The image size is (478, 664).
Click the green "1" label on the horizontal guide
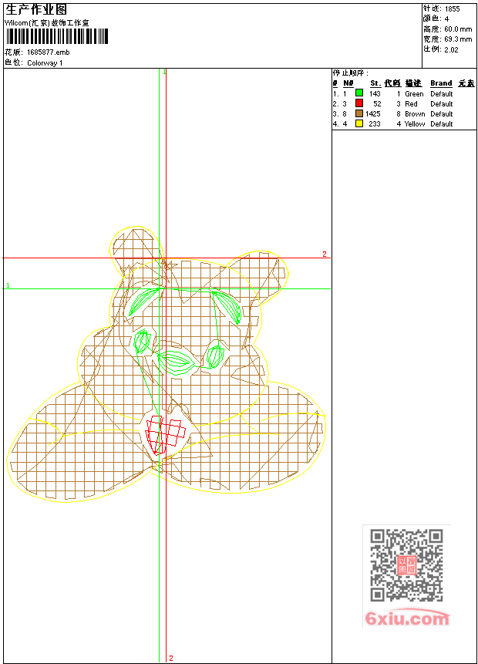pyautogui.click(x=8, y=285)
